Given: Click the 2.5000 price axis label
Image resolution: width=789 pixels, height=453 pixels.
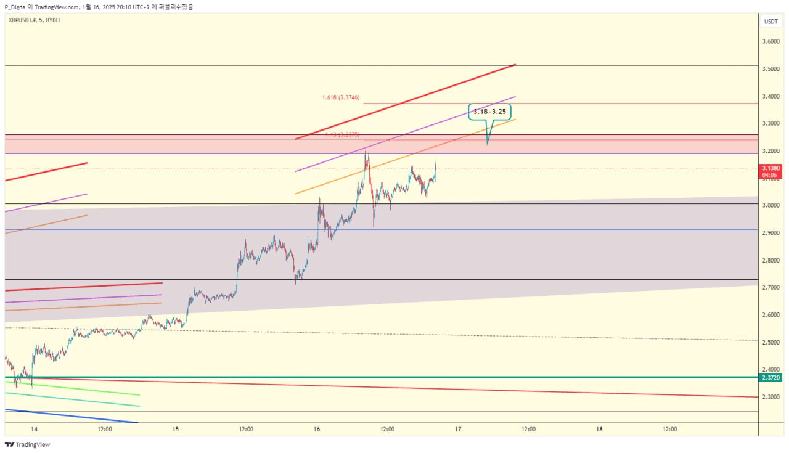Looking at the screenshot, I should tap(771, 343).
